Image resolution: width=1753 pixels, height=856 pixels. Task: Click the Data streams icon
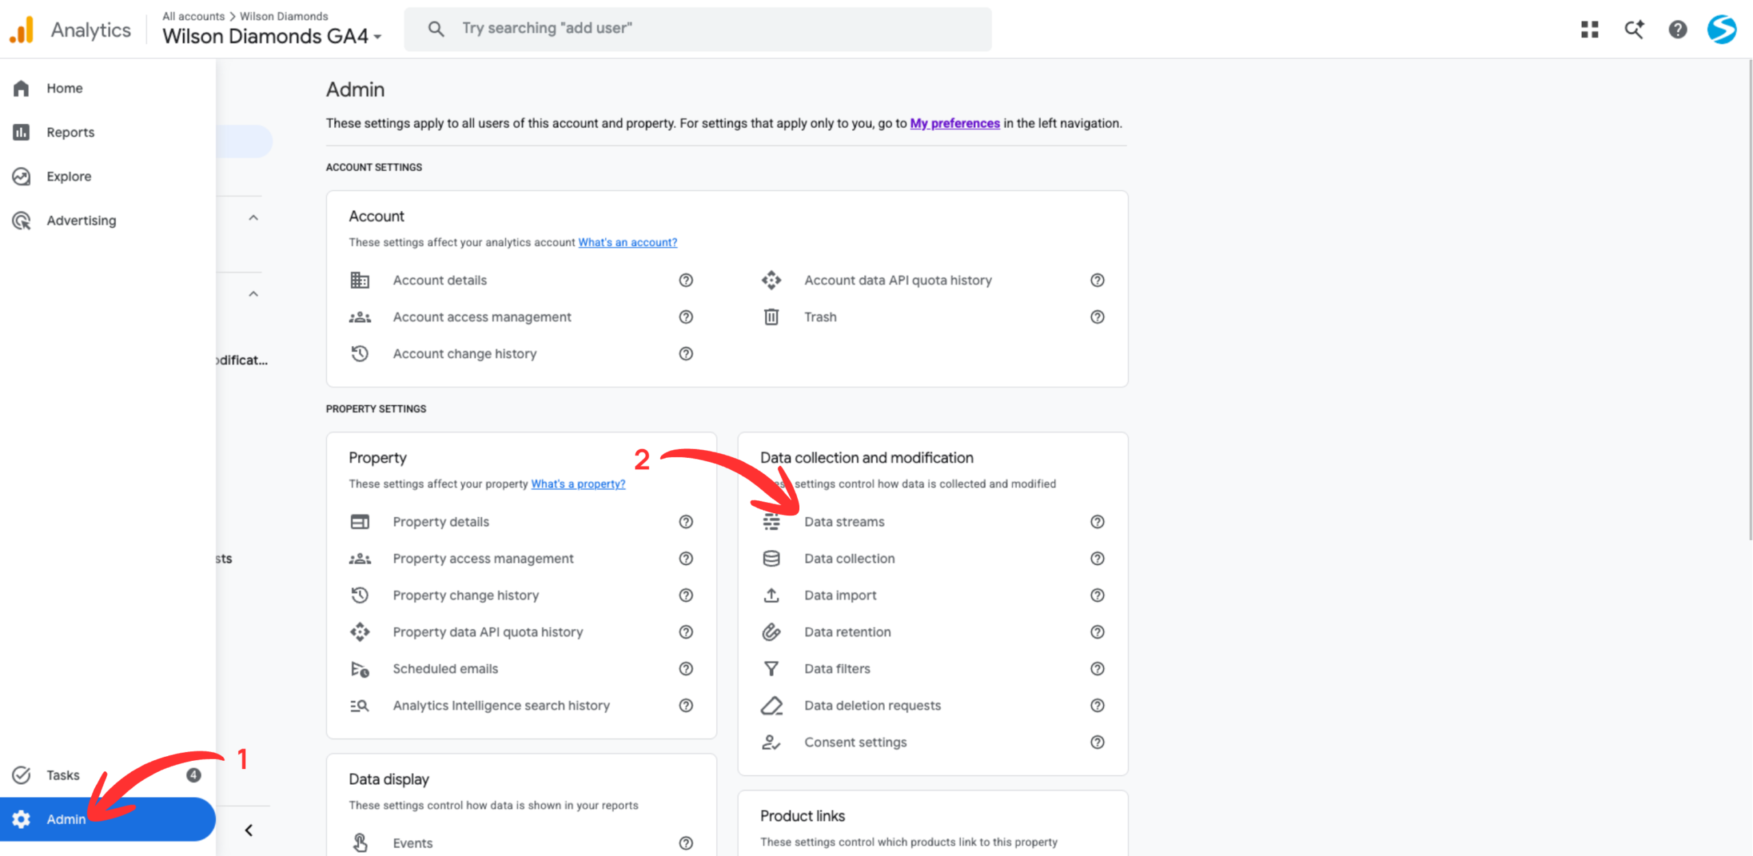771,522
